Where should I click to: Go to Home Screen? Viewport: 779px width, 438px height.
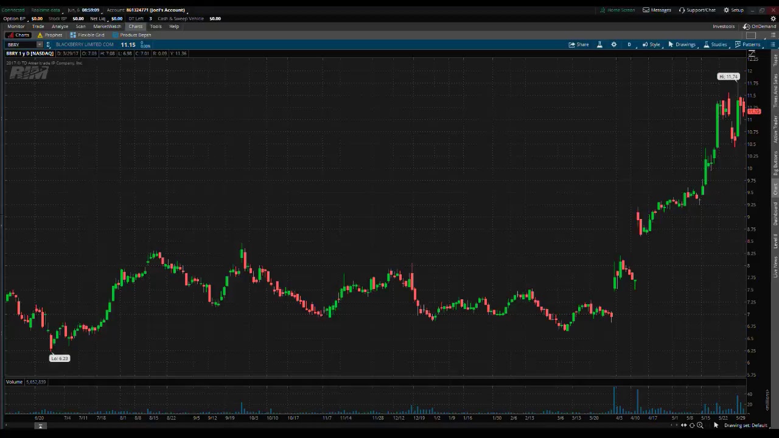(x=617, y=10)
